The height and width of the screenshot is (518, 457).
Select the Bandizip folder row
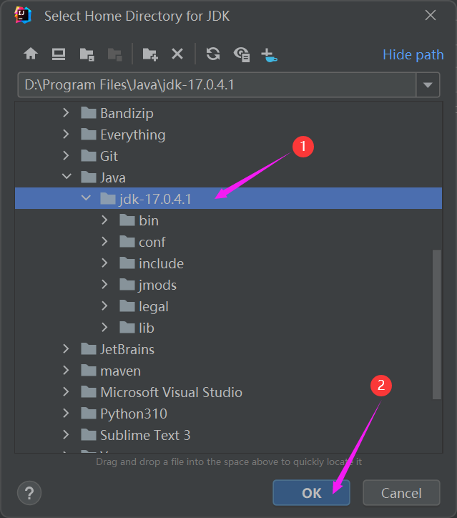(x=228, y=113)
